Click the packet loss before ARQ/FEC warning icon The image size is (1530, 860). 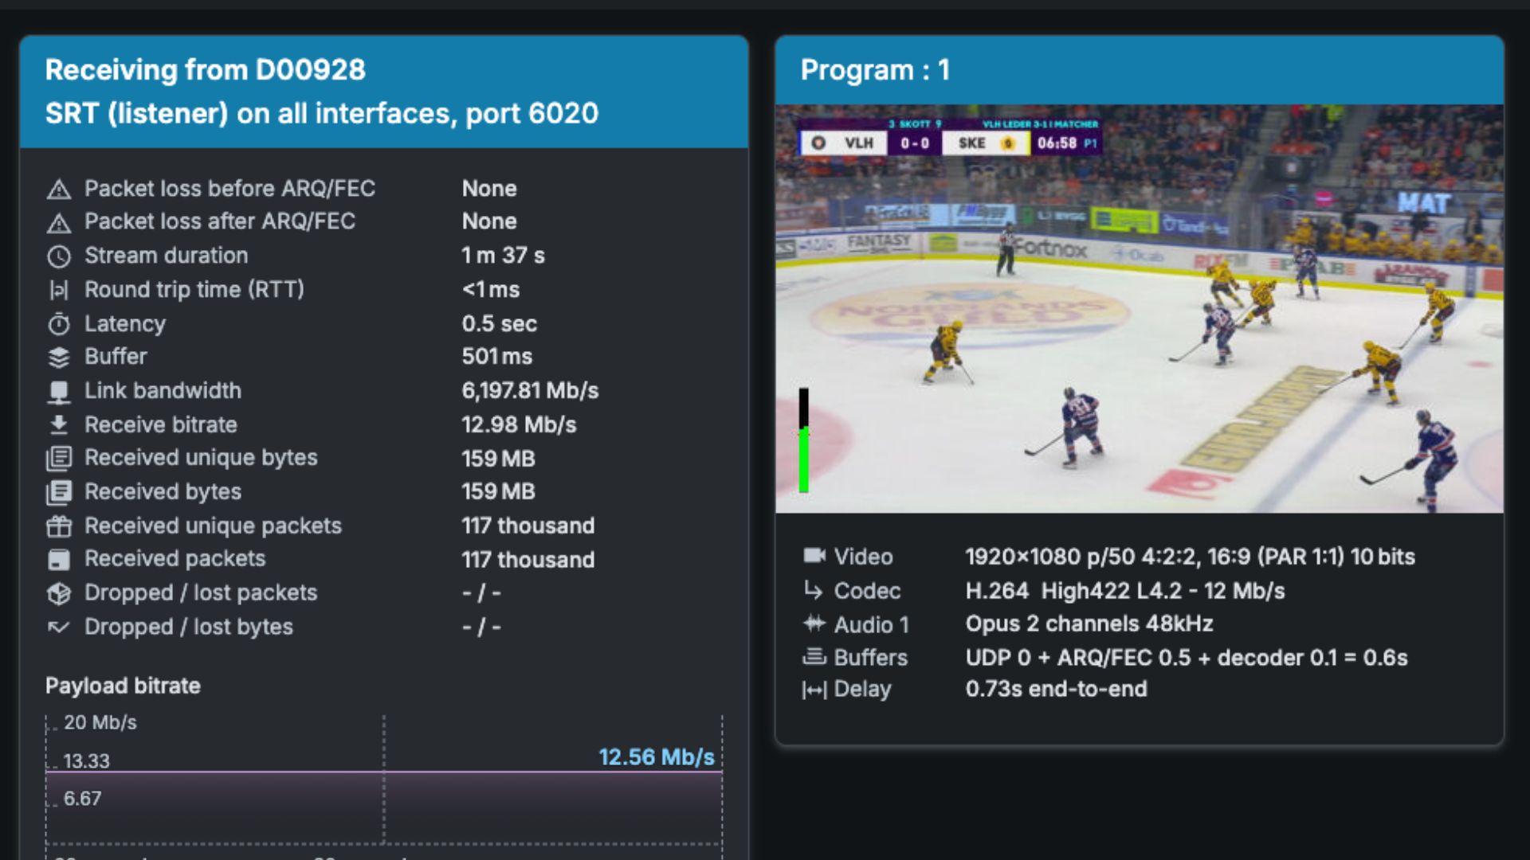click(59, 190)
